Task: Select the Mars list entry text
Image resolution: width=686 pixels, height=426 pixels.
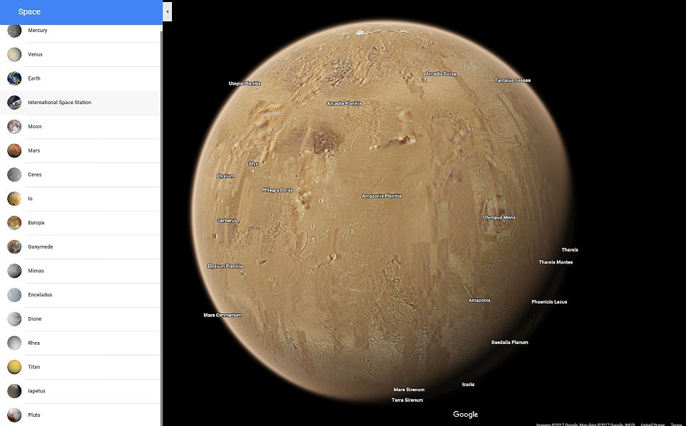Action: 34,150
